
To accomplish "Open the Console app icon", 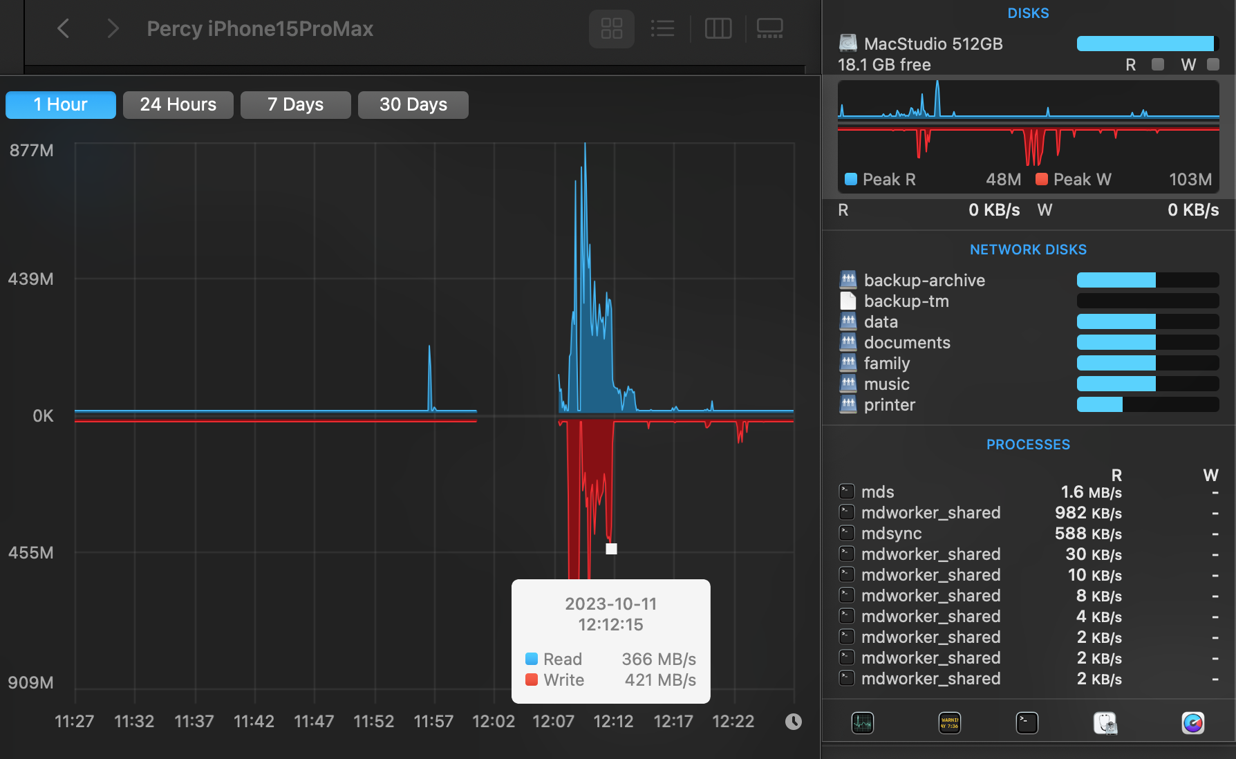I will (x=950, y=723).
